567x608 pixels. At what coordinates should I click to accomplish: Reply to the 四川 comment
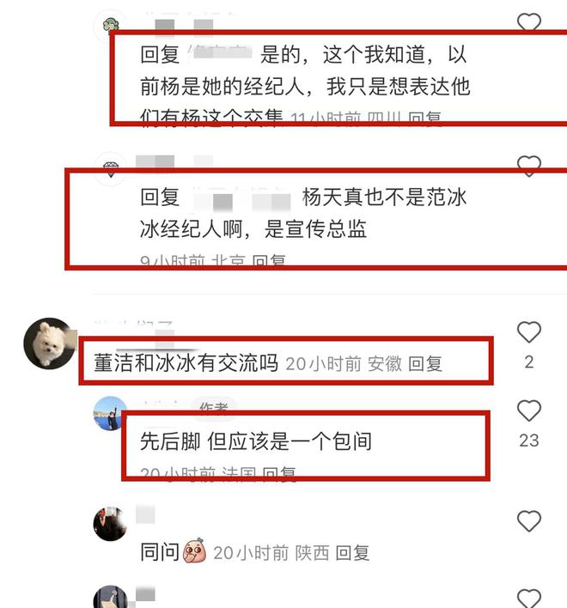click(425, 118)
